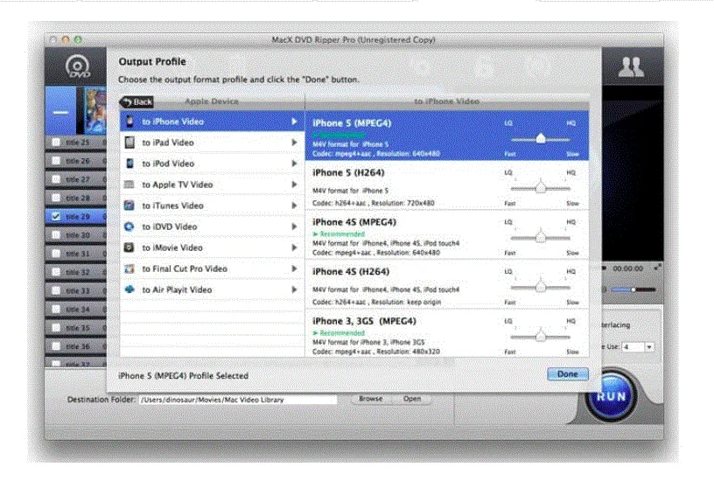Expand the to iPad Video arrow
Screen dimensions: 714x495
[294, 143]
